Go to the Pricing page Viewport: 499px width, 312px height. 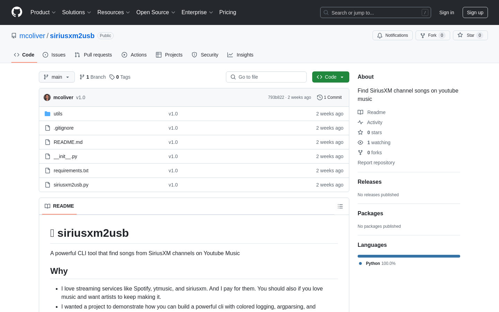(228, 12)
